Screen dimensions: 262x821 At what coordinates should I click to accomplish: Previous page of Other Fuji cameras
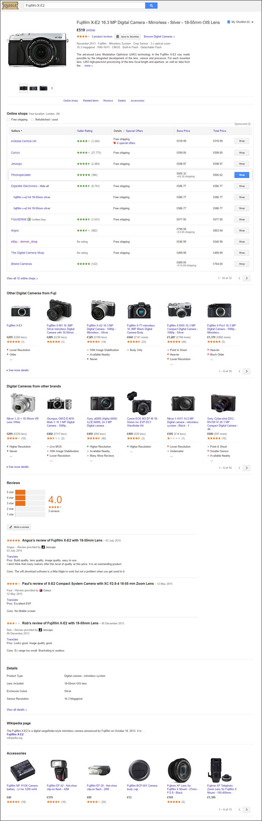(239, 371)
